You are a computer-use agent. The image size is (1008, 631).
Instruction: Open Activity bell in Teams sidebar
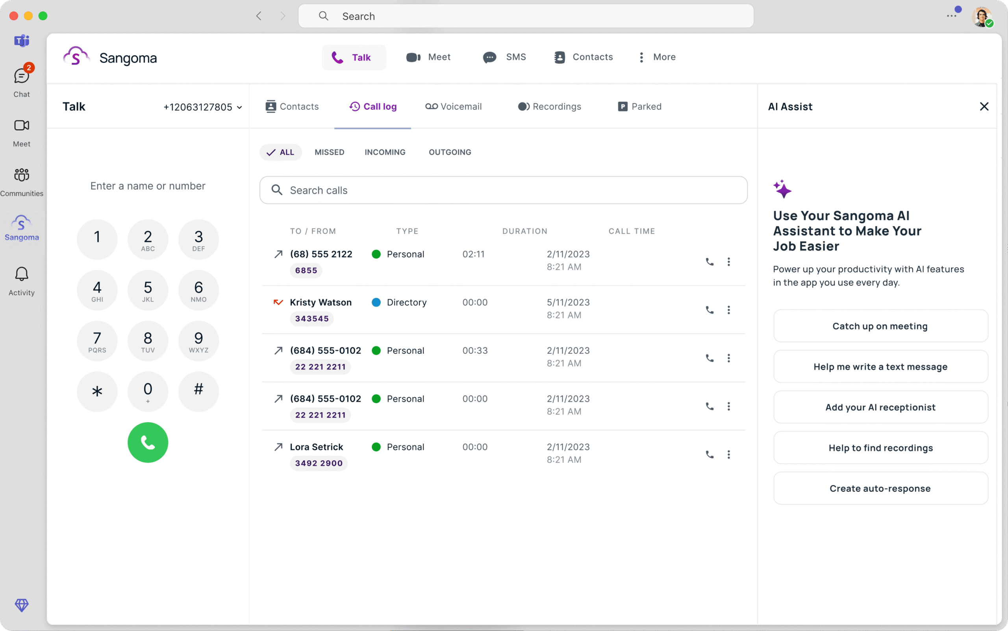coord(22,281)
